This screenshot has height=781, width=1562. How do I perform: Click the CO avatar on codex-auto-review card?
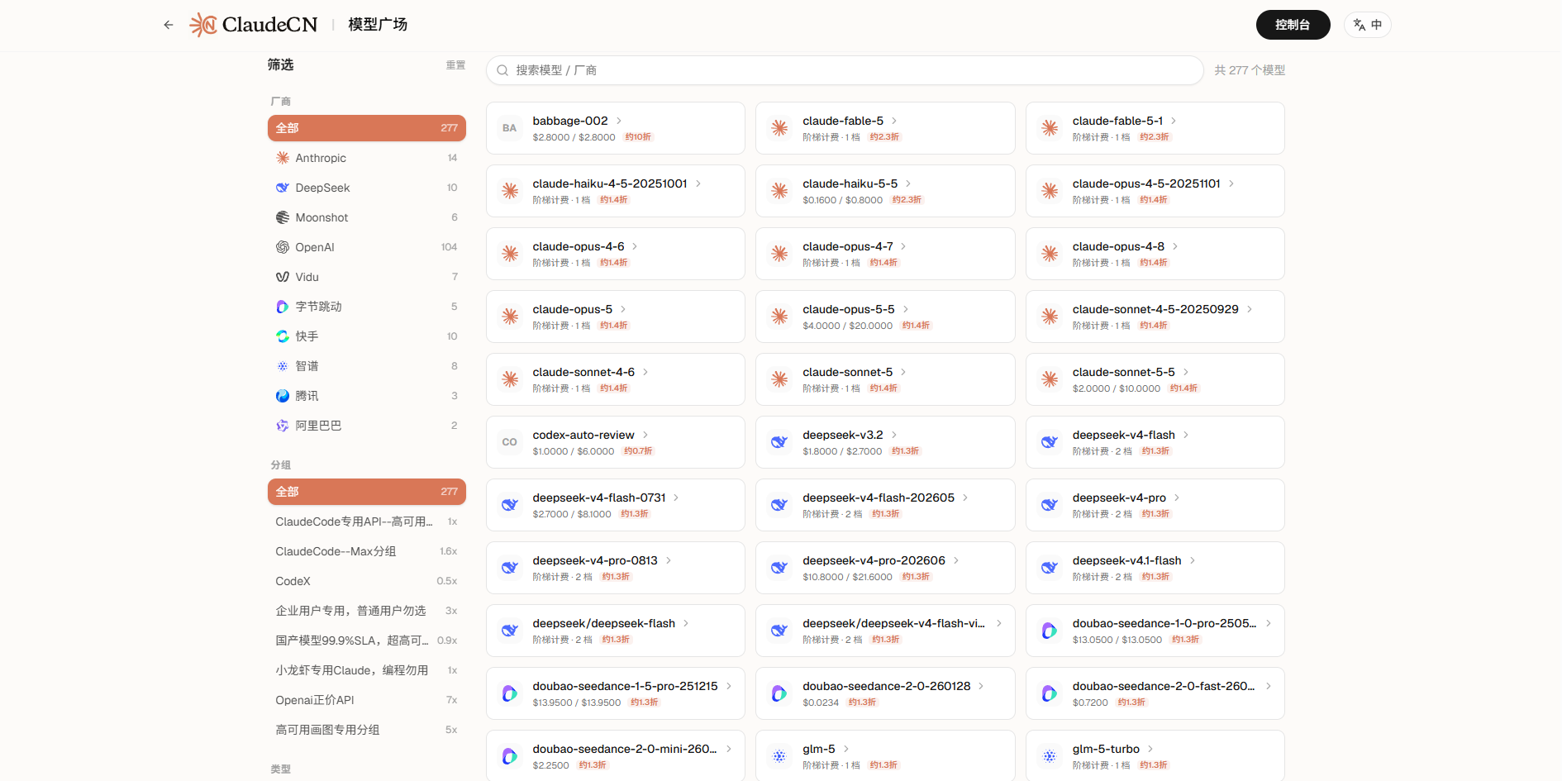(510, 442)
